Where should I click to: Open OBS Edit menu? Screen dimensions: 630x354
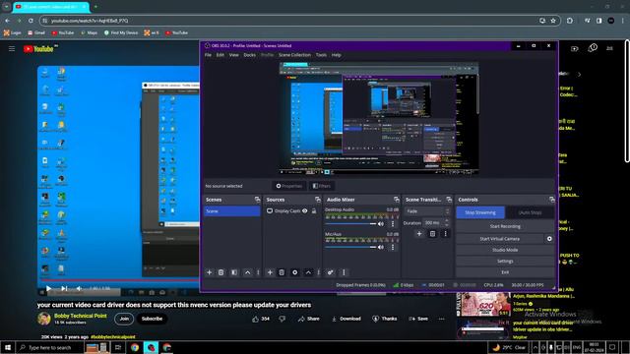(220, 55)
